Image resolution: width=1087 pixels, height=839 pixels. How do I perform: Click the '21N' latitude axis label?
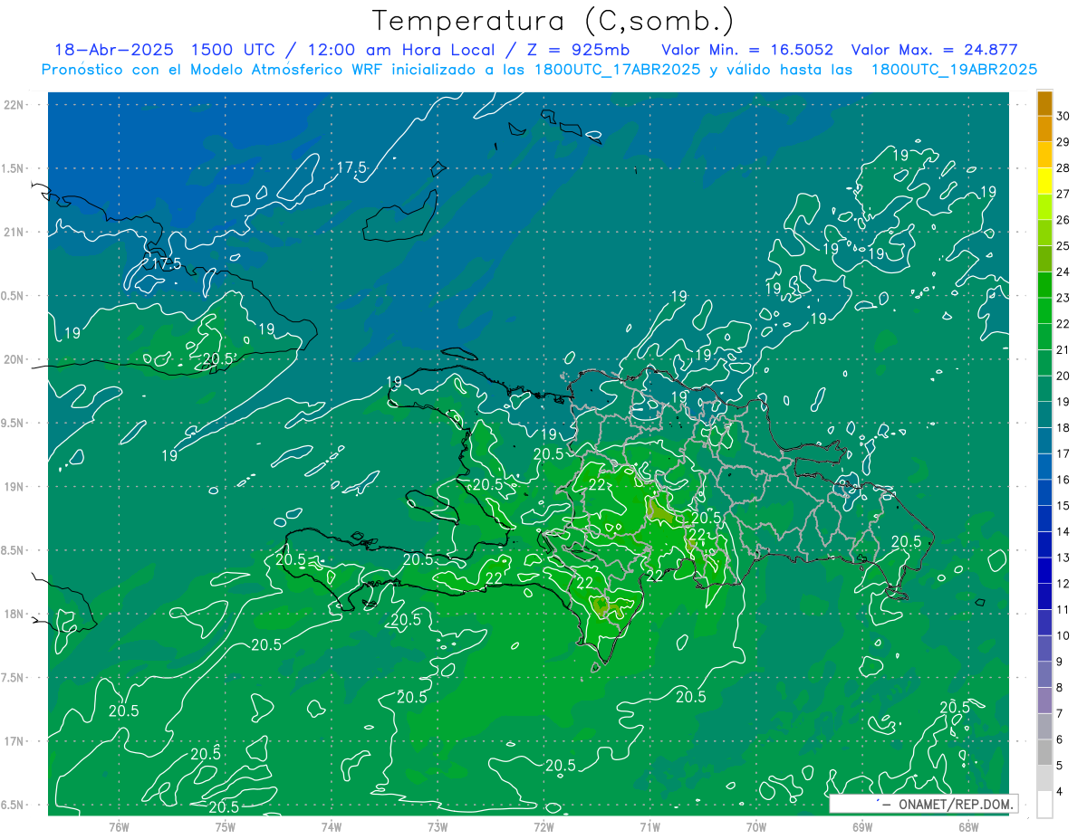[14, 232]
